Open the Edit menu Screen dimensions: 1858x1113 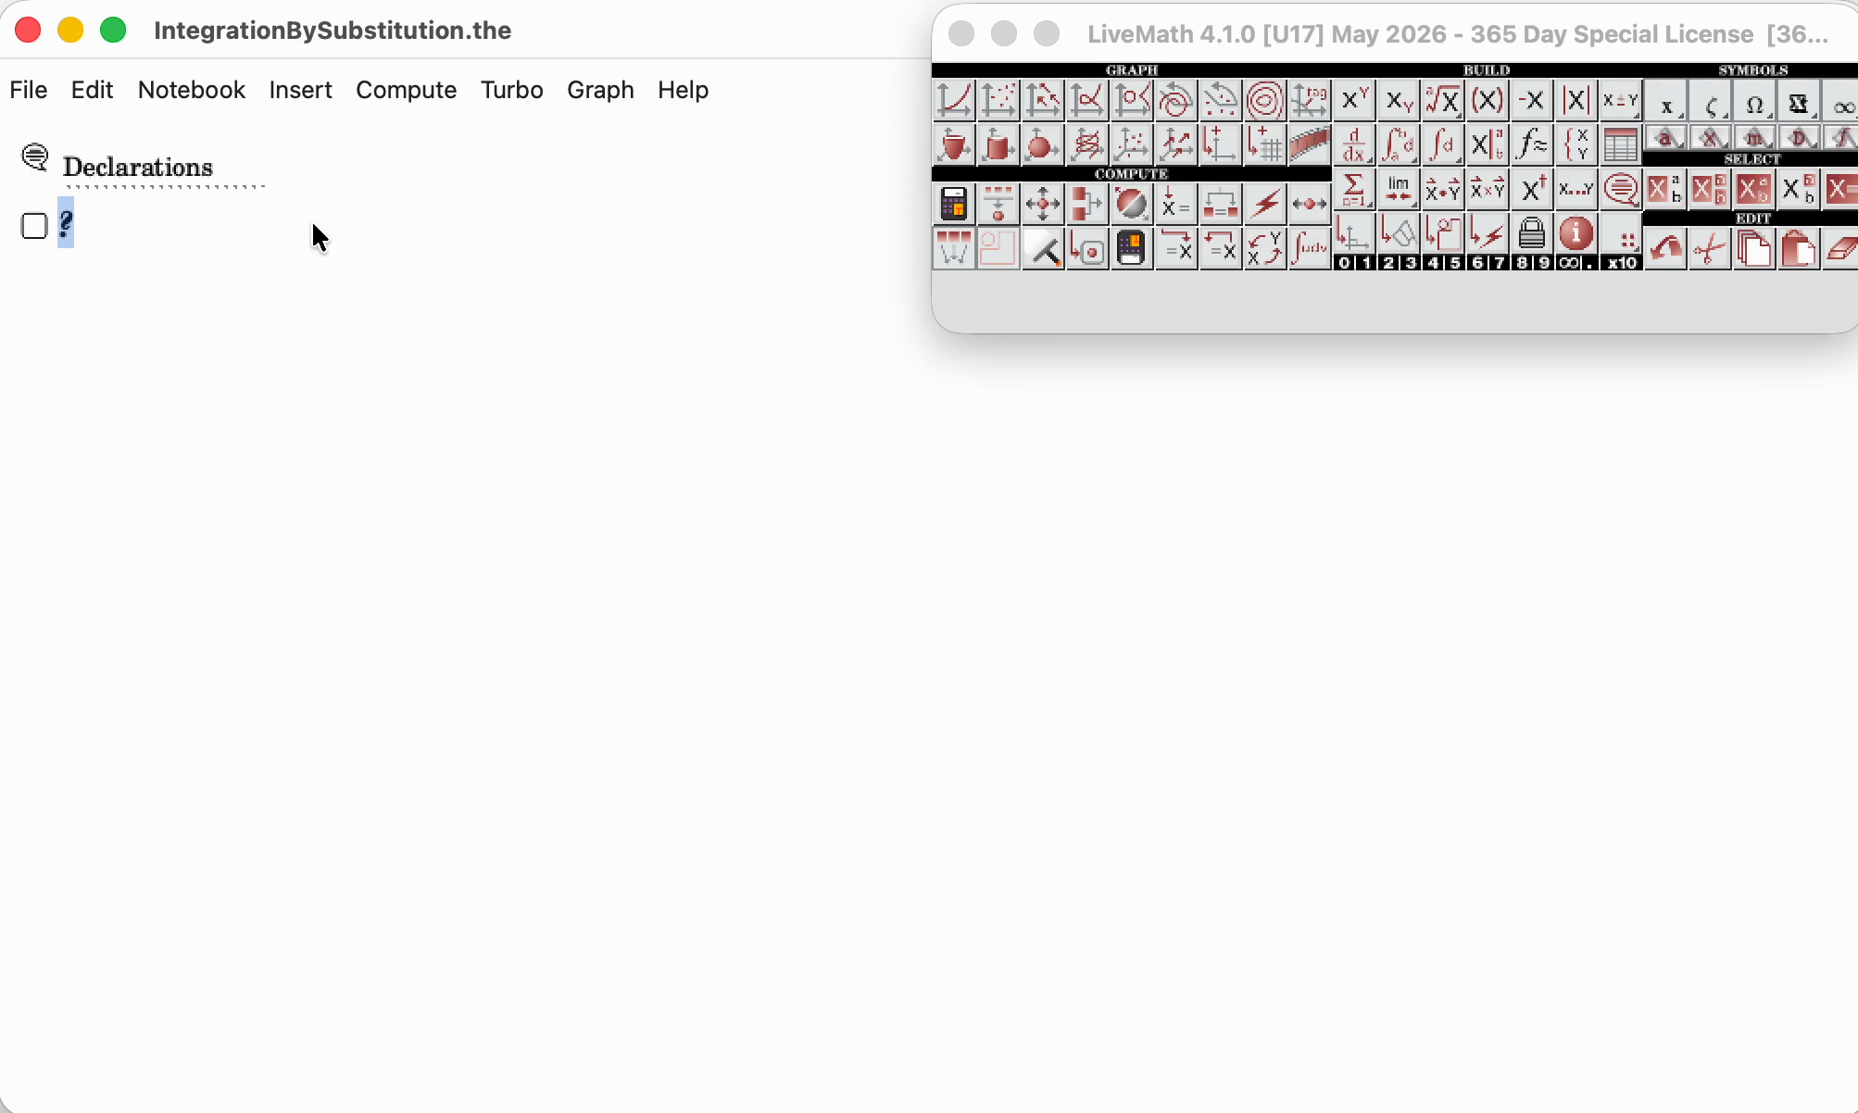pos(92,90)
